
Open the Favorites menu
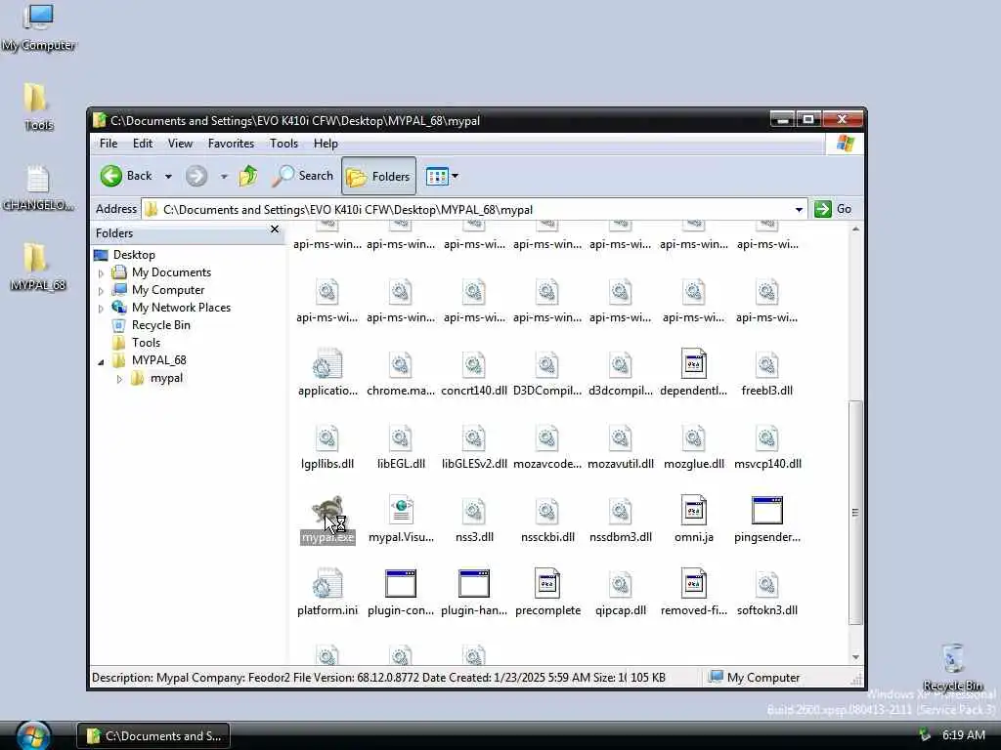coord(231,144)
